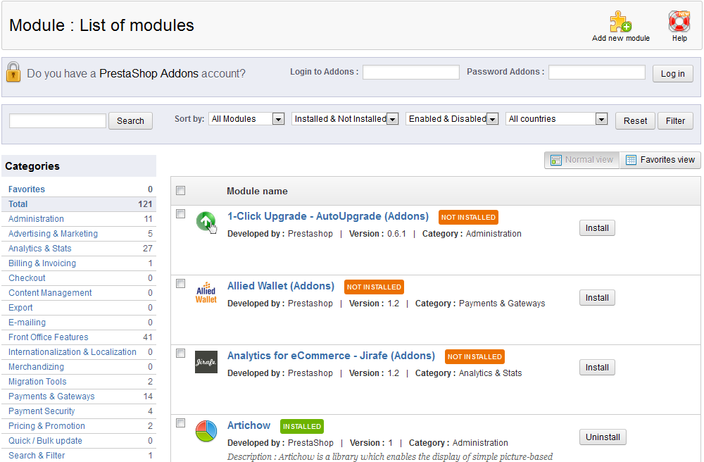Switch to Normal view tab
Image resolution: width=704 pixels, height=462 pixels.
pos(582,160)
